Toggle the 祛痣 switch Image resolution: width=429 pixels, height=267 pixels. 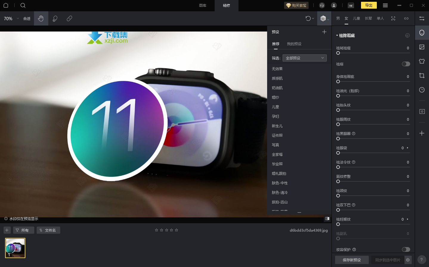[406, 64]
